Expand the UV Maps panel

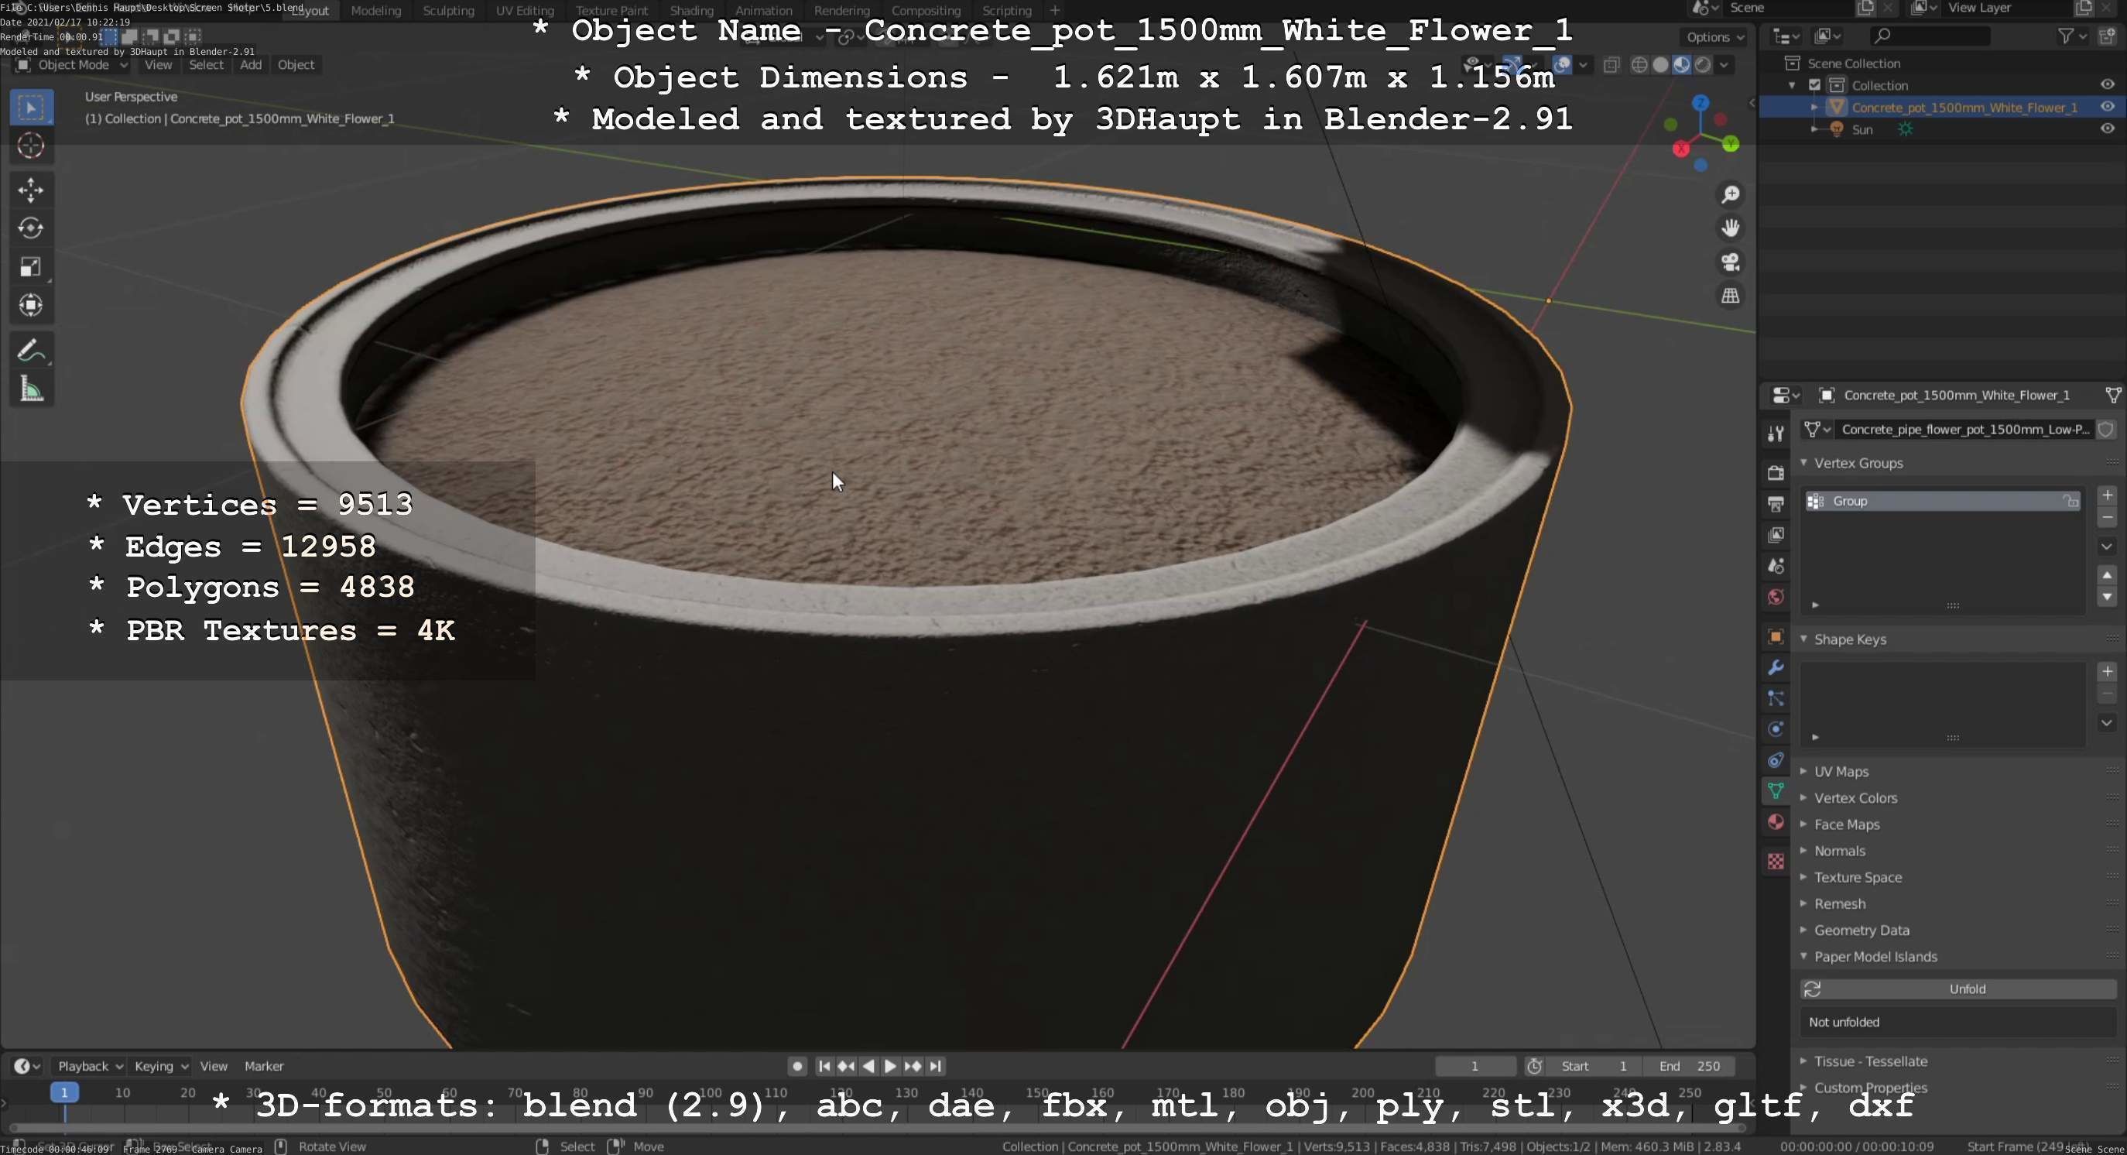click(x=1841, y=771)
